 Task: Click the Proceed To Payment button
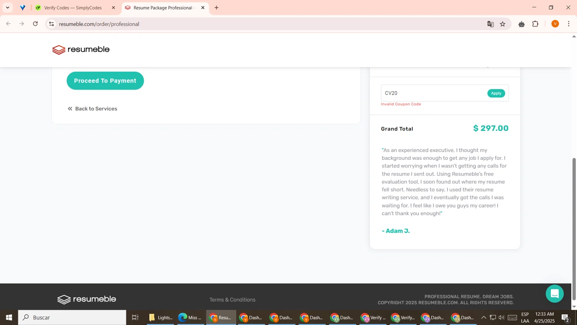105,80
